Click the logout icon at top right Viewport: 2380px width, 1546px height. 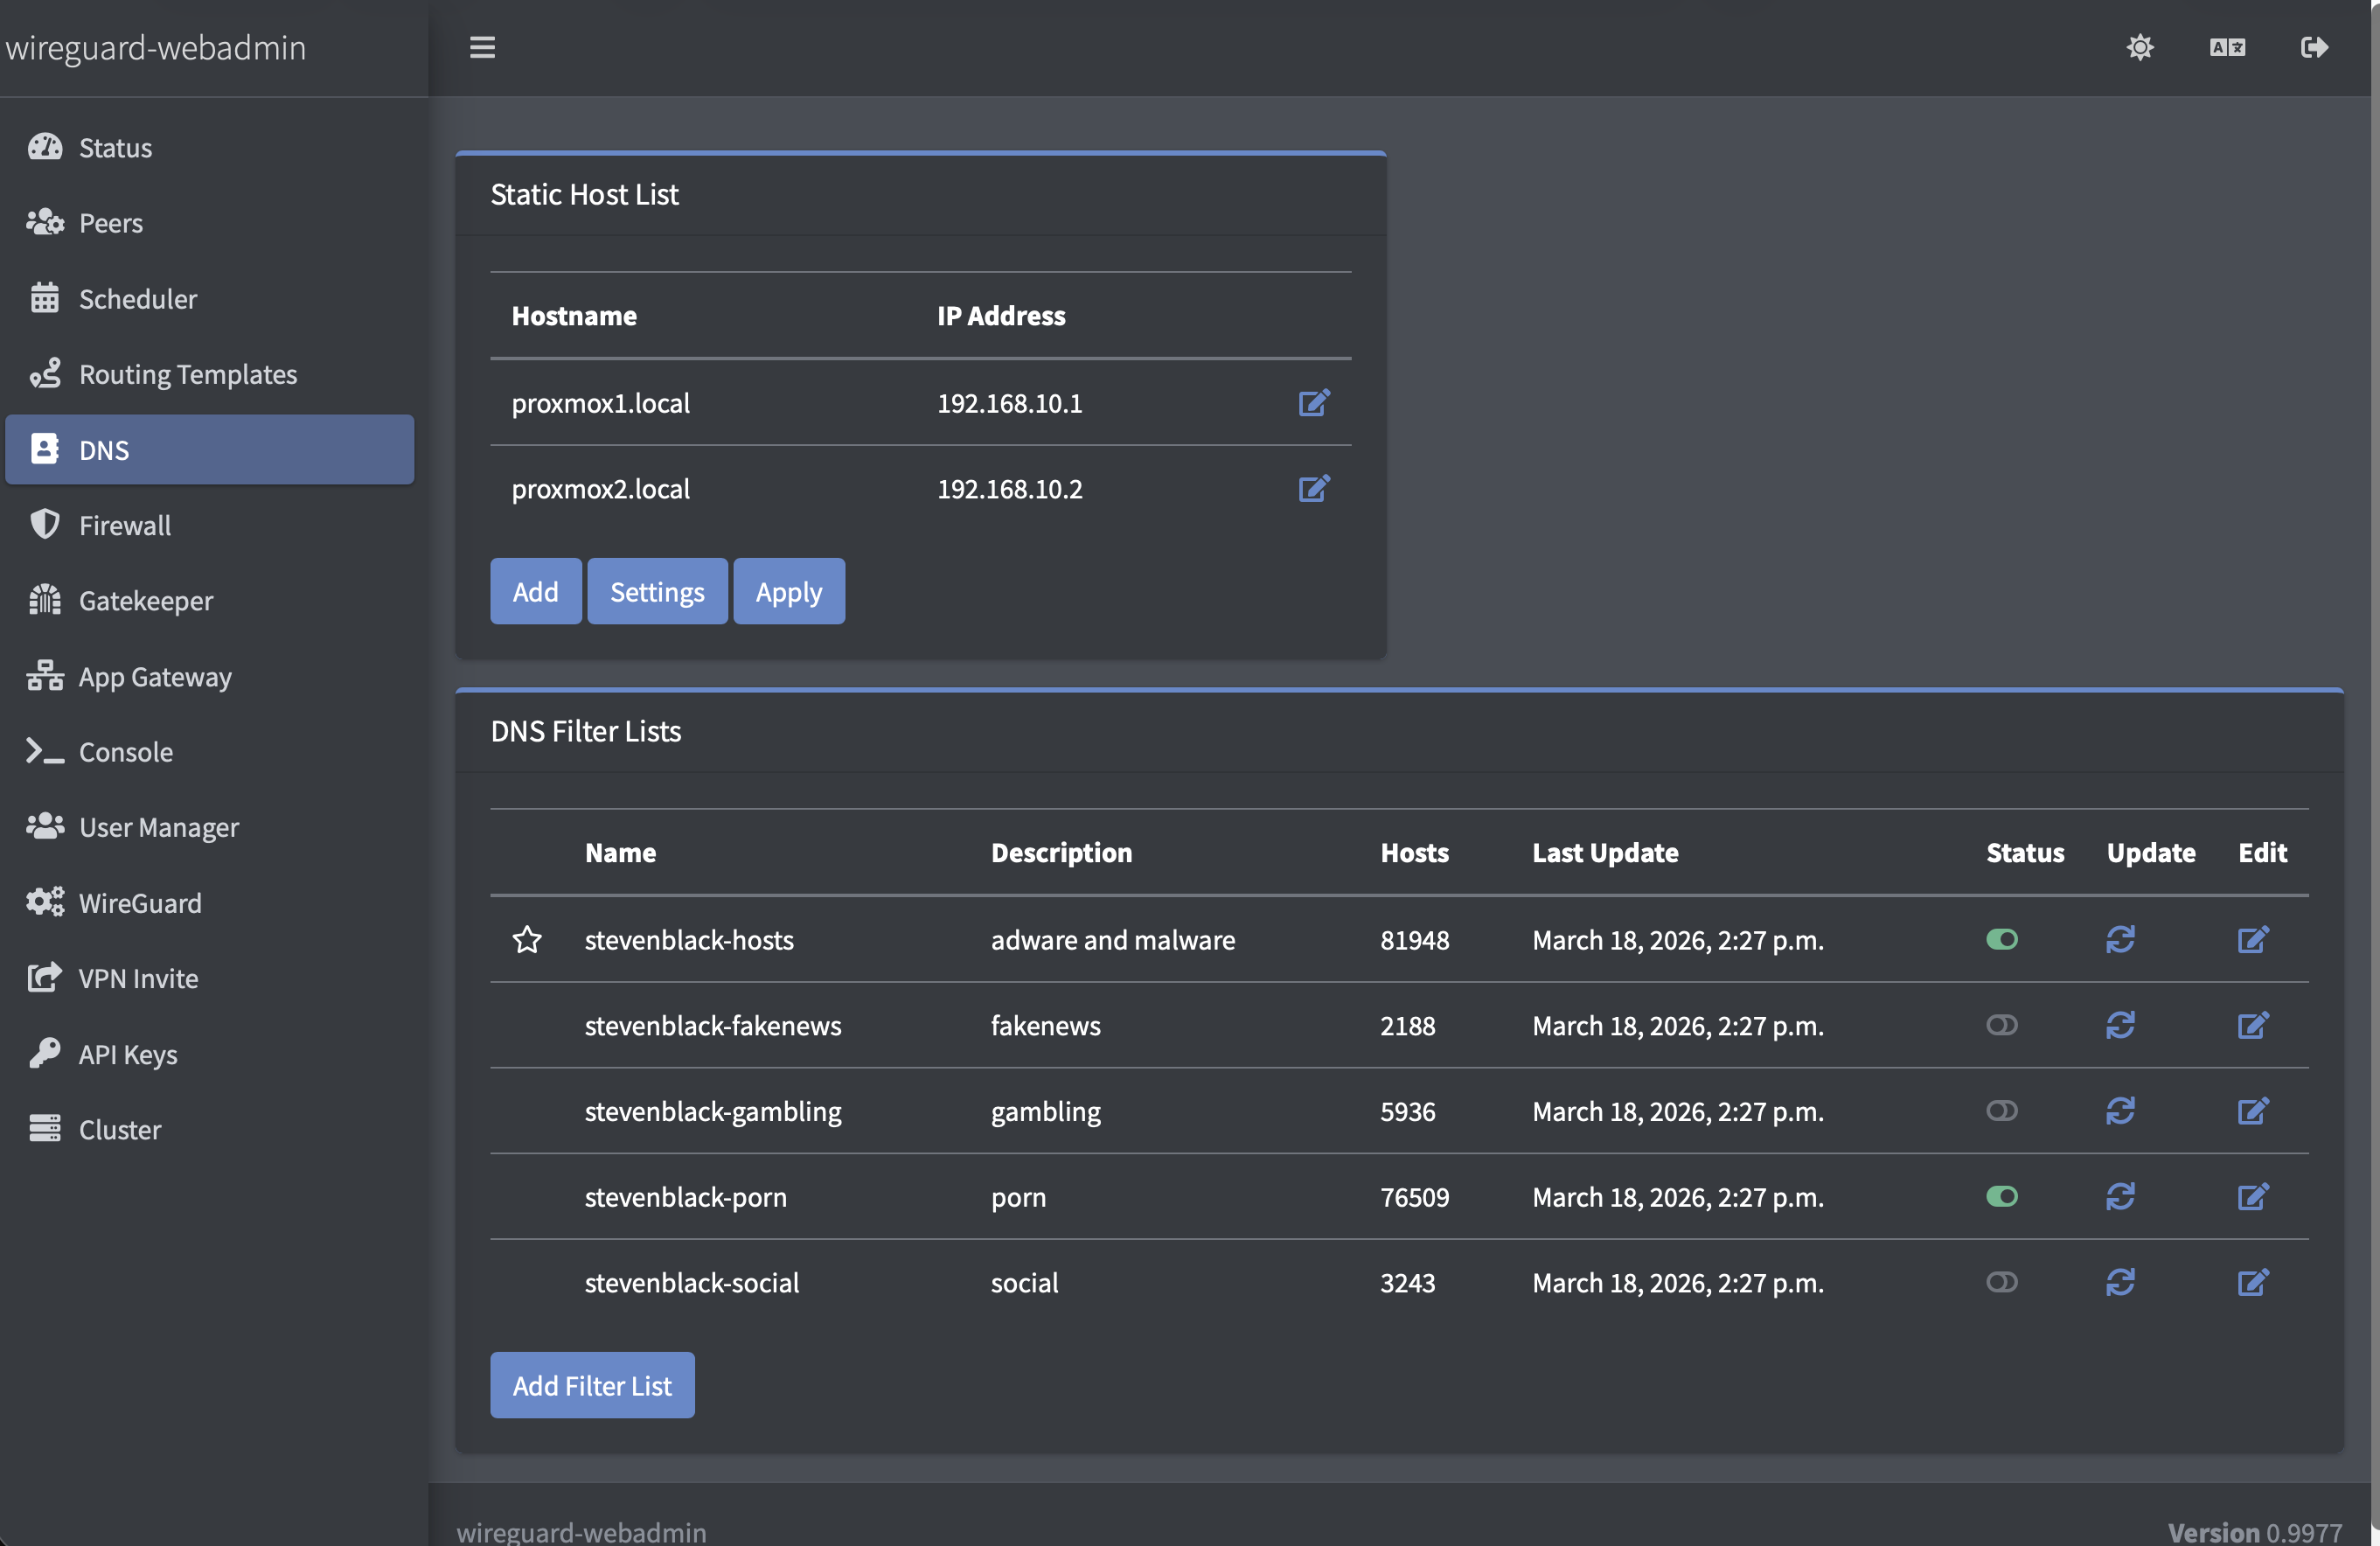coord(2315,47)
